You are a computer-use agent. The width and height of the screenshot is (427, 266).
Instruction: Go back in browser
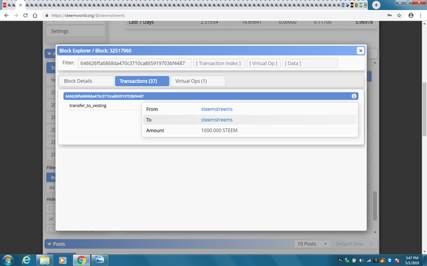click(x=7, y=15)
